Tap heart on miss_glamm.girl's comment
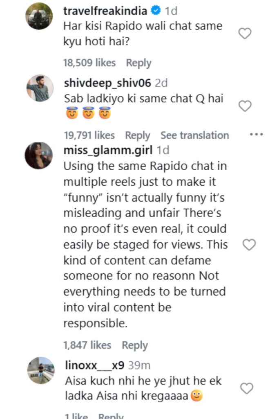 pos(249,245)
